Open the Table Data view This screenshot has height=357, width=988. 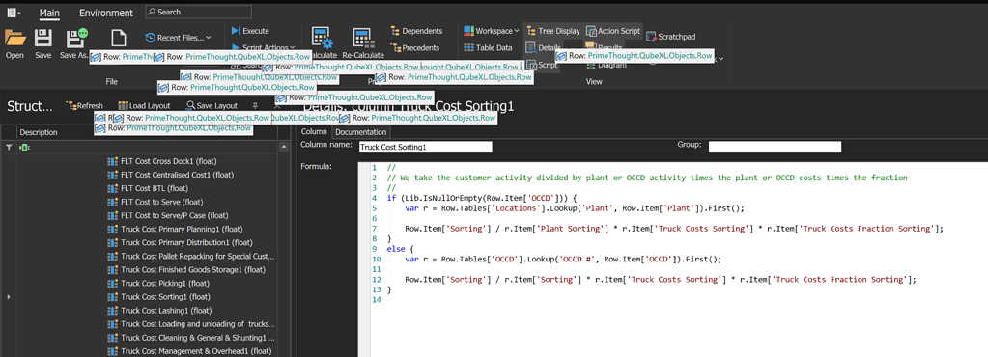tap(488, 47)
